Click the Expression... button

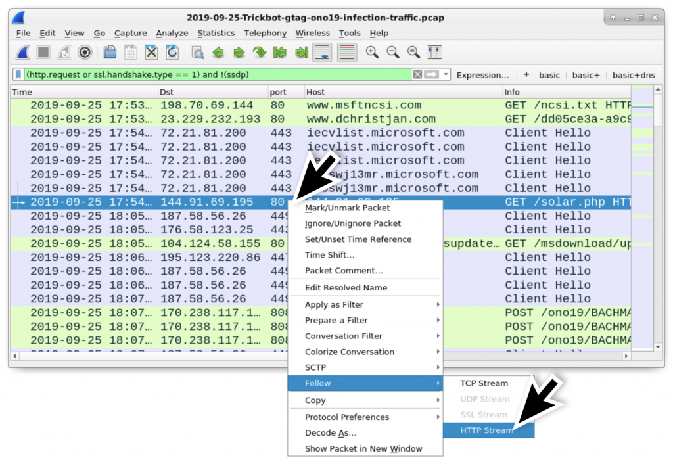click(x=482, y=75)
